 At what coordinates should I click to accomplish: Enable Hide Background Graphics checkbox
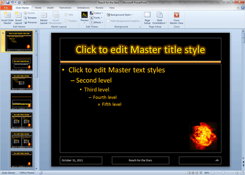pyautogui.click(x=108, y=21)
